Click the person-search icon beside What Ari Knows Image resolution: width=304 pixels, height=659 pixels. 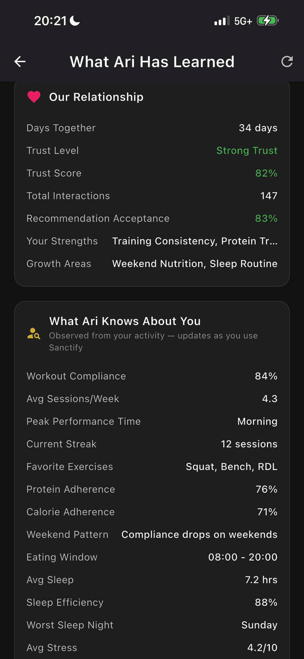[x=34, y=334]
